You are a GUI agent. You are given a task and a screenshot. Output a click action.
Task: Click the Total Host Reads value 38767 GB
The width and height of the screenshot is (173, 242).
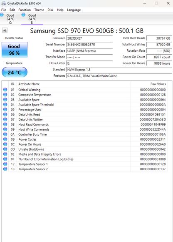[159, 38]
